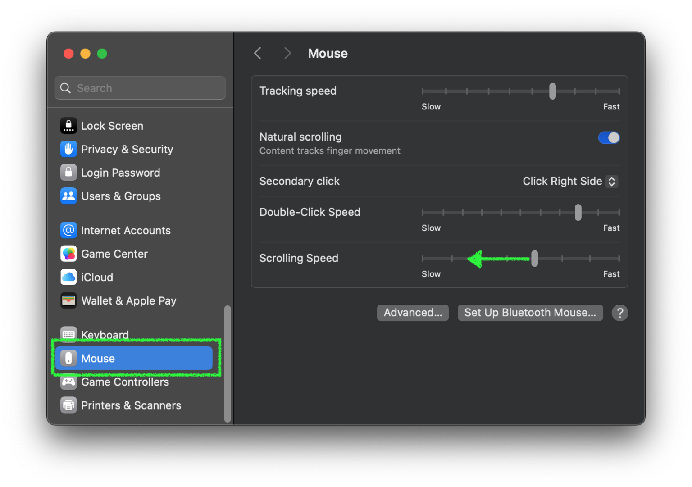Screen dimensions: 692x487
Task: Click the Internet Accounts @ icon
Action: coord(68,230)
